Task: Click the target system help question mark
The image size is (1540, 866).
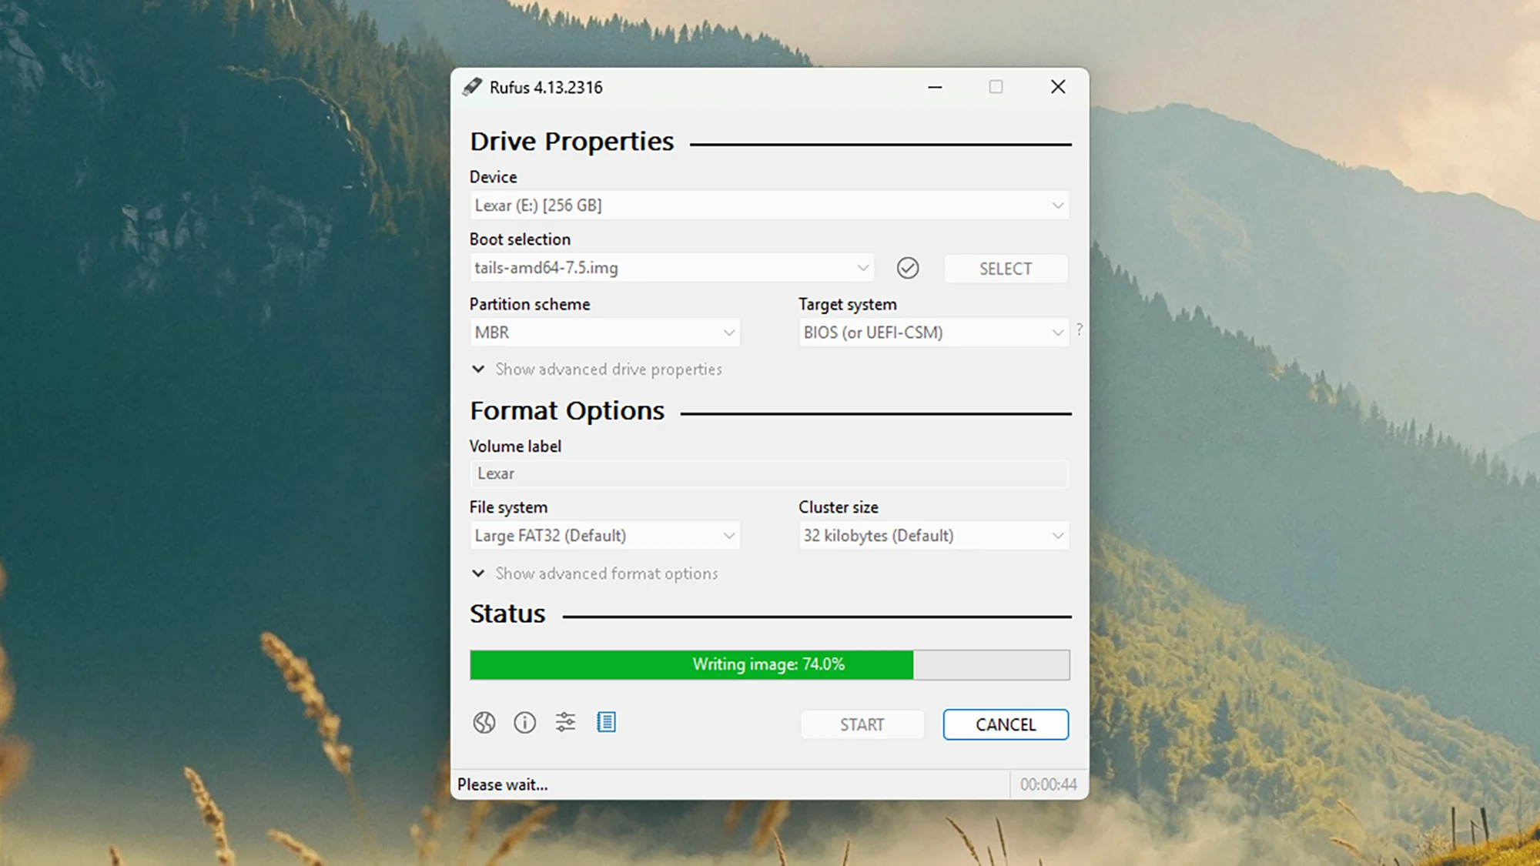Action: click(x=1080, y=329)
